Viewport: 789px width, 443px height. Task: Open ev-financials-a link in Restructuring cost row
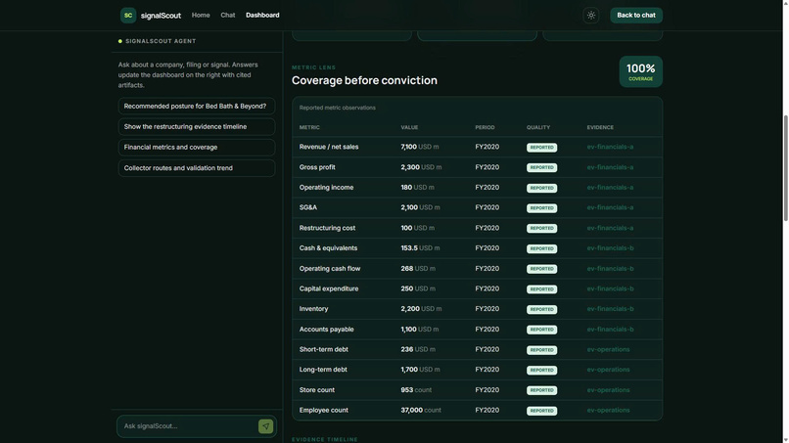coord(610,228)
